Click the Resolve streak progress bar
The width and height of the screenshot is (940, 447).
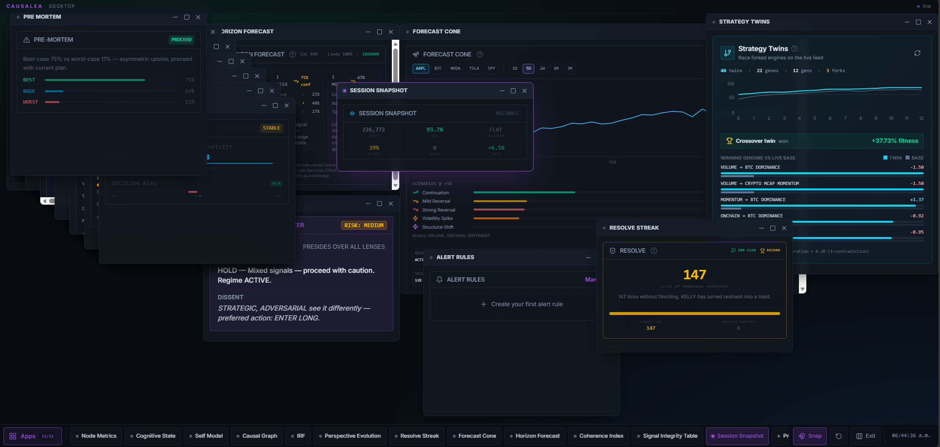pyautogui.click(x=694, y=314)
